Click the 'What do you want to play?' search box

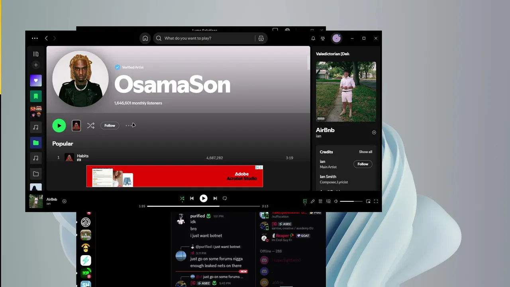coord(204,38)
